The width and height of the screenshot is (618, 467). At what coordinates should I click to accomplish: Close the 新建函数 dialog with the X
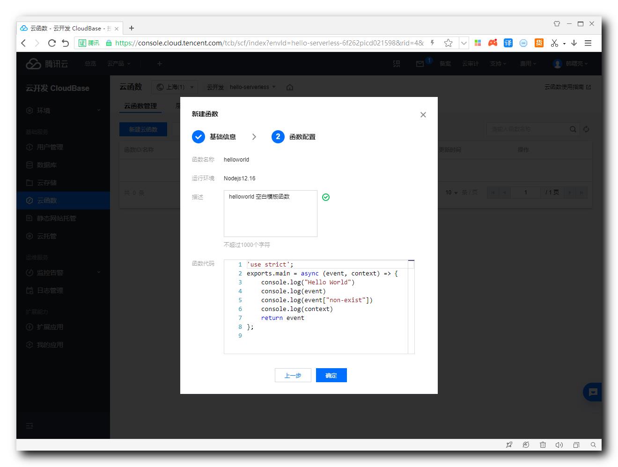423,115
